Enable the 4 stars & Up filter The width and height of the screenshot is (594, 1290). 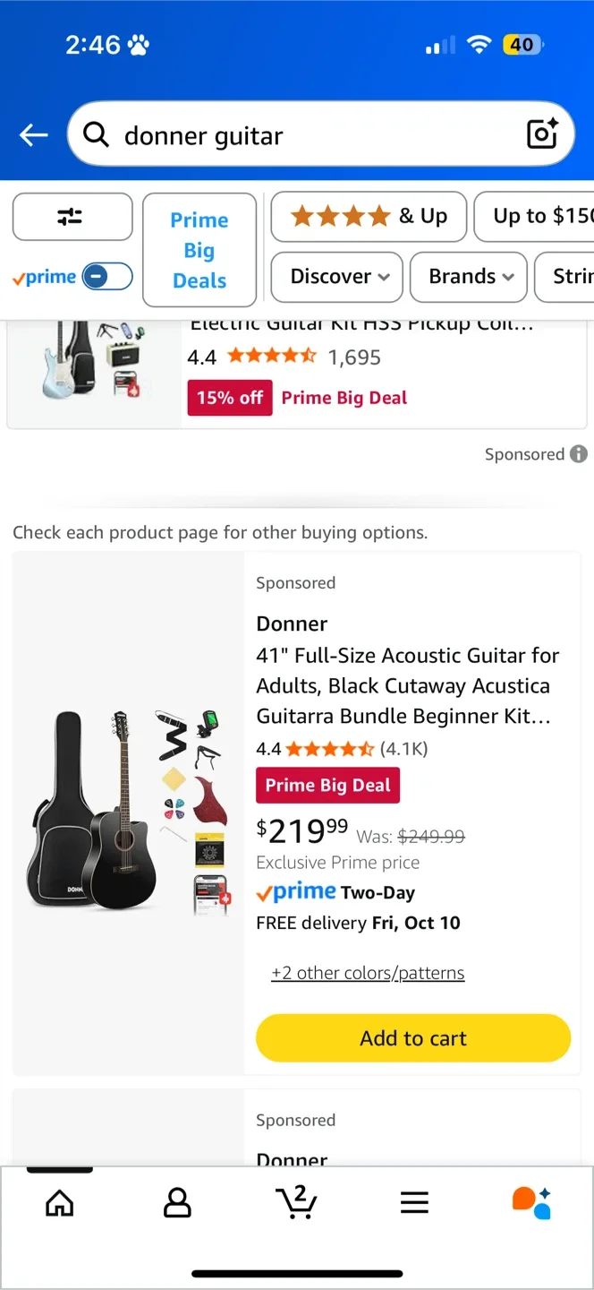point(368,217)
